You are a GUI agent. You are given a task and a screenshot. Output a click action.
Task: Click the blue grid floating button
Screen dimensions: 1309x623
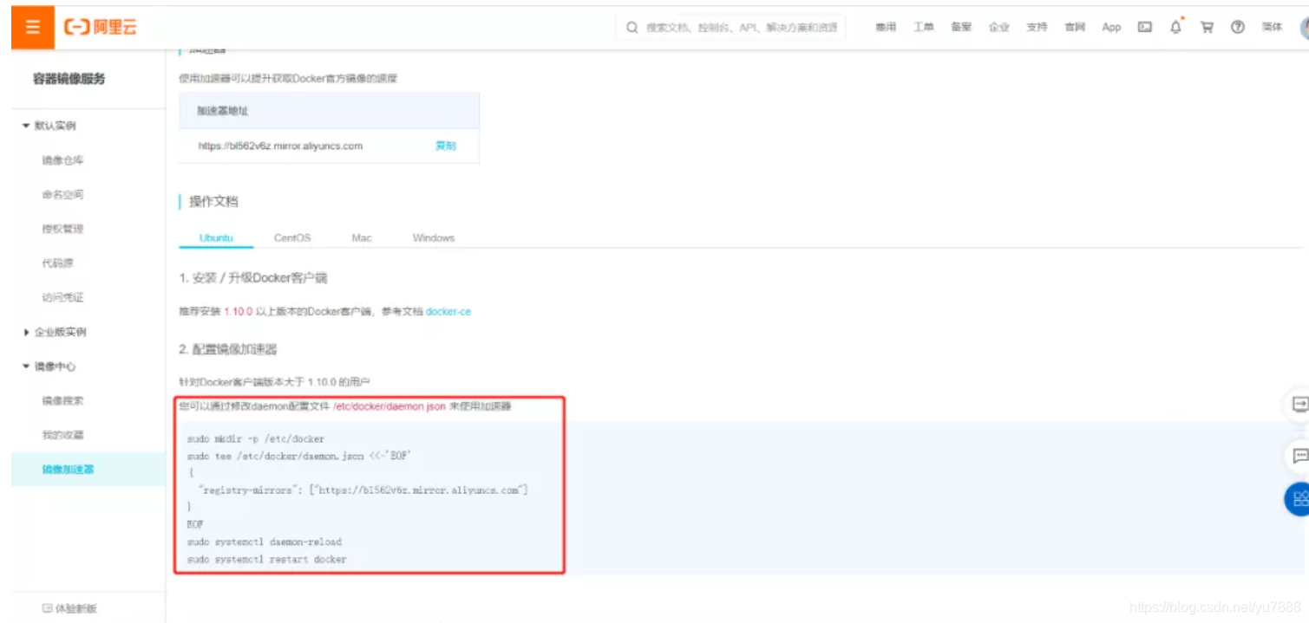click(x=1299, y=498)
